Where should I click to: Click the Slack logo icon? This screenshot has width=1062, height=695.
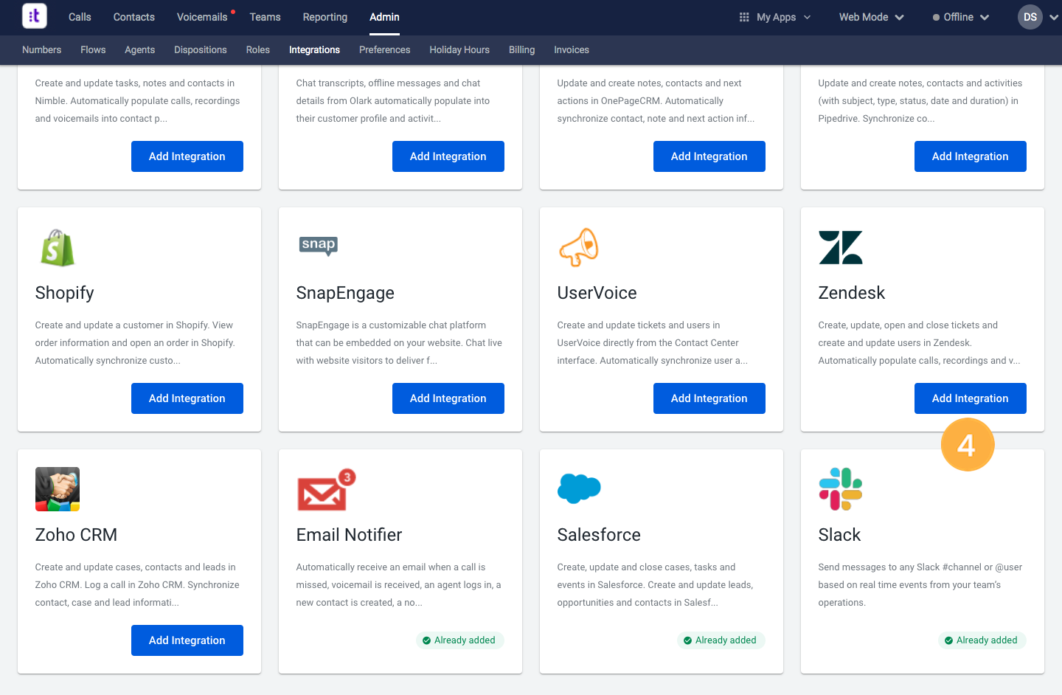click(x=840, y=489)
